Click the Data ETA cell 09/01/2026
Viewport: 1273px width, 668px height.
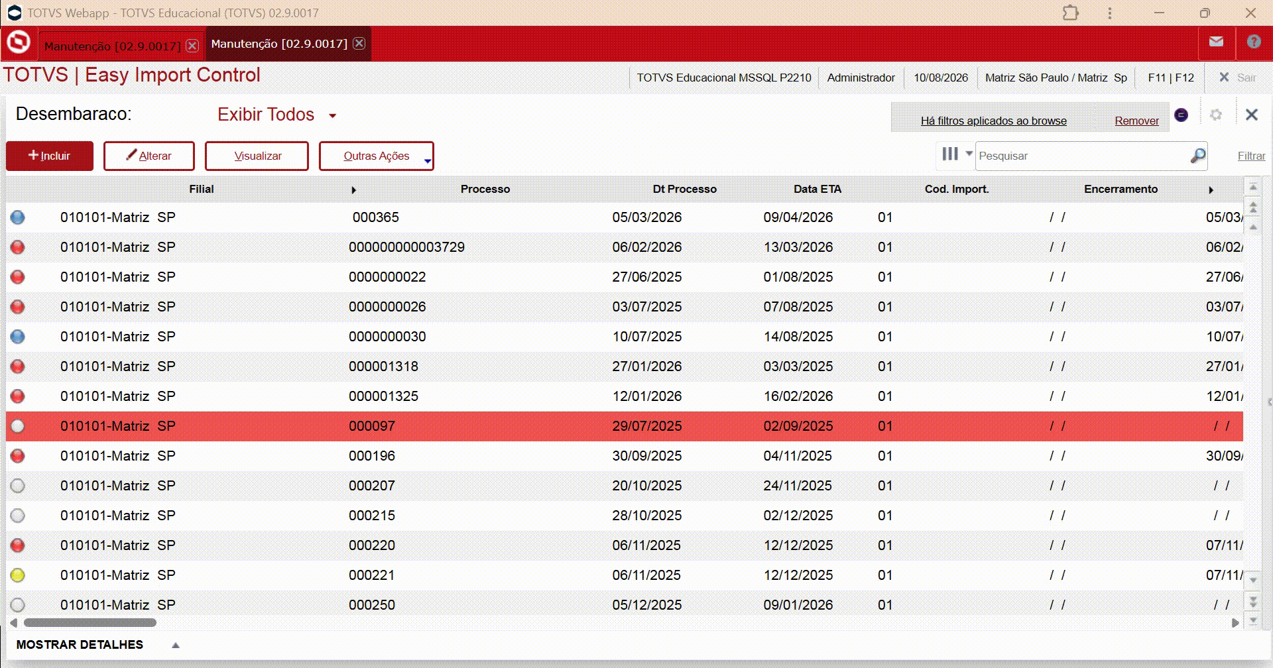pos(798,605)
